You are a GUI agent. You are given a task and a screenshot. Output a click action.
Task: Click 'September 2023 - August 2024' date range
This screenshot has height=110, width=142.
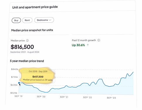click(x=25, y=52)
